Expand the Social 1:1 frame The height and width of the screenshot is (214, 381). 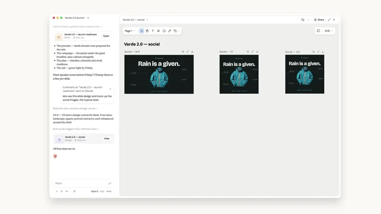252,52
